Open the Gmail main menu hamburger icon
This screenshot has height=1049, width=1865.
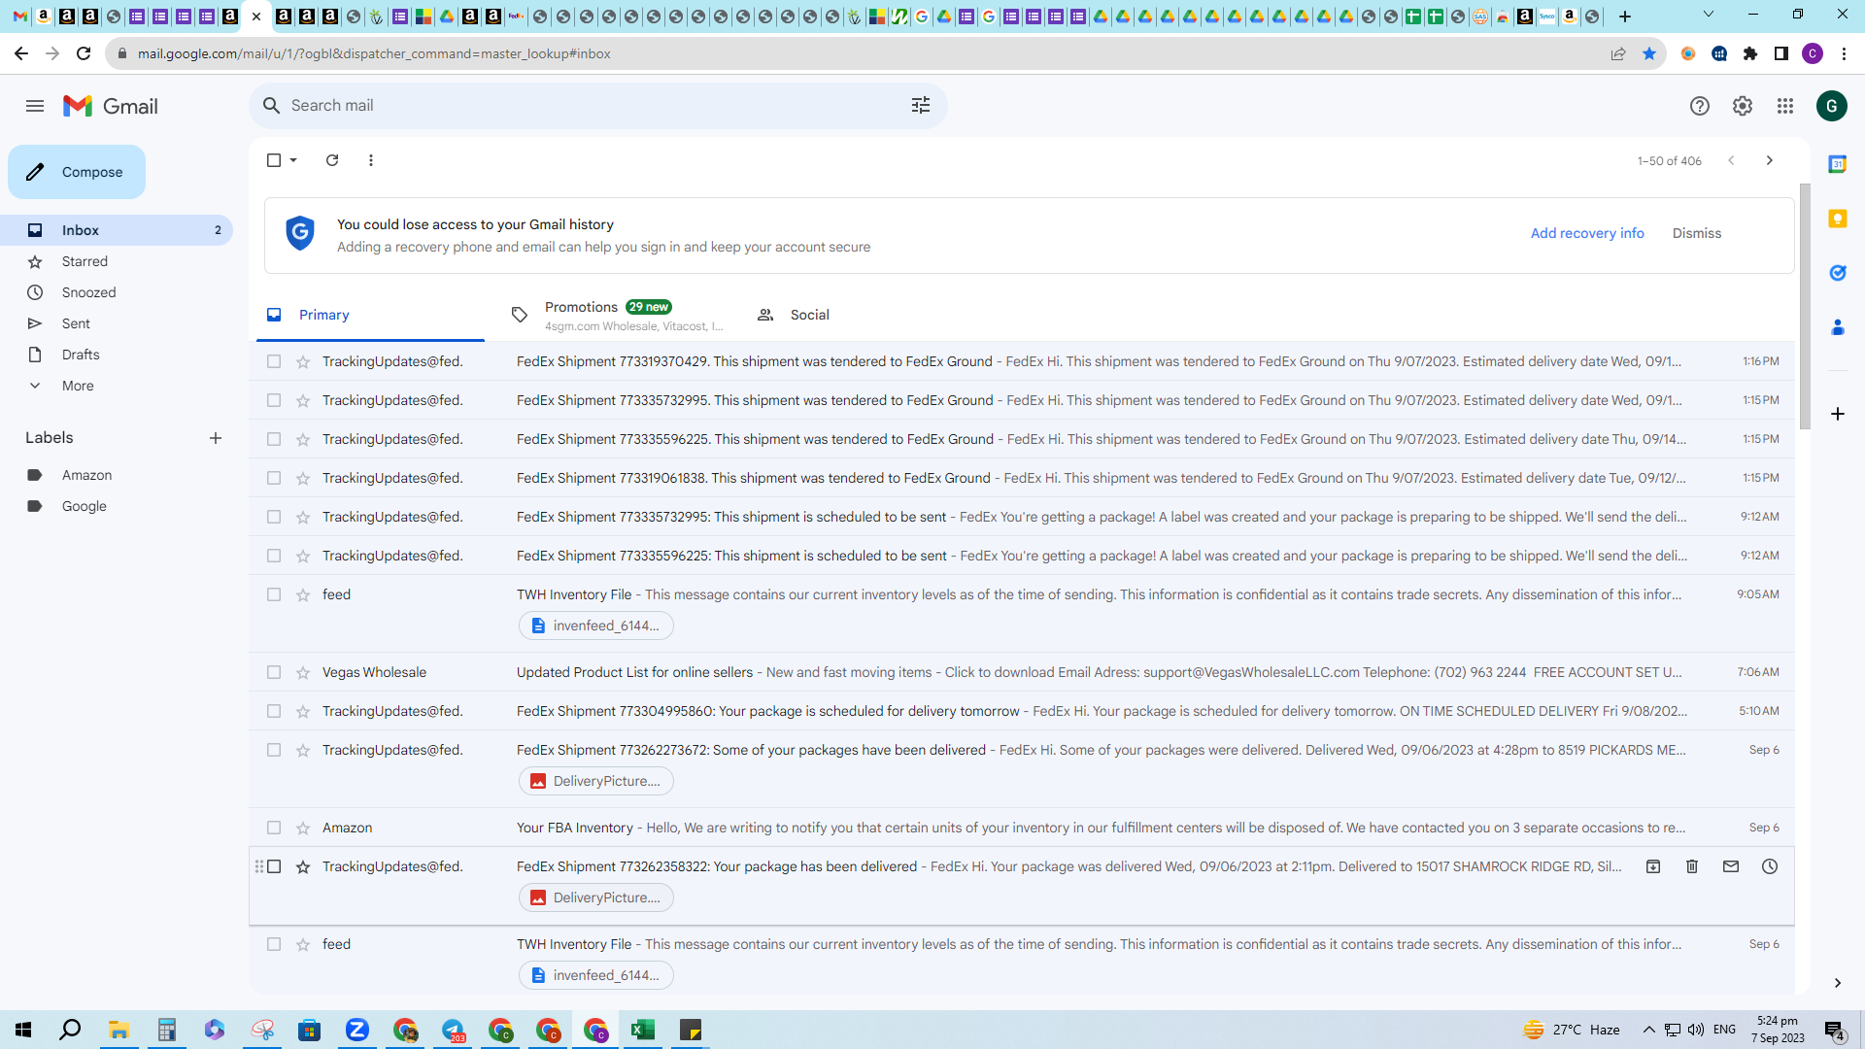click(x=35, y=106)
